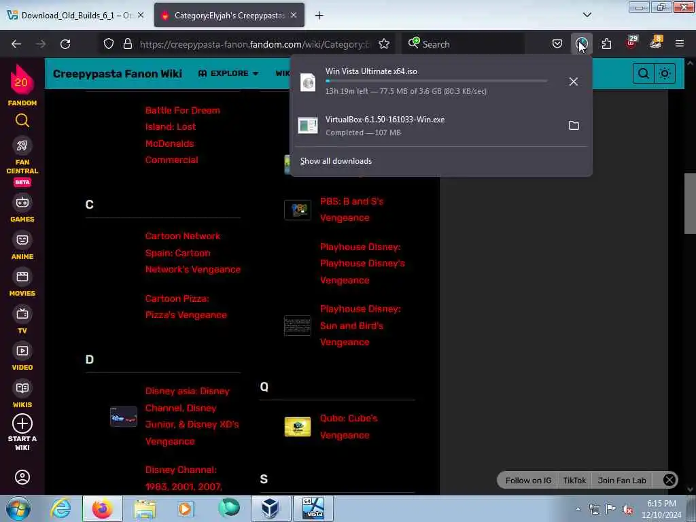Show VirtualBox installer in folder
This screenshot has width=696, height=522.
[574, 126]
